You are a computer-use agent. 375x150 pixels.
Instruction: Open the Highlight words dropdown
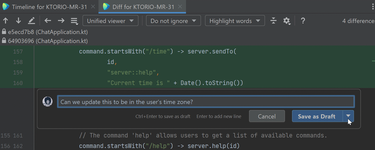234,21
